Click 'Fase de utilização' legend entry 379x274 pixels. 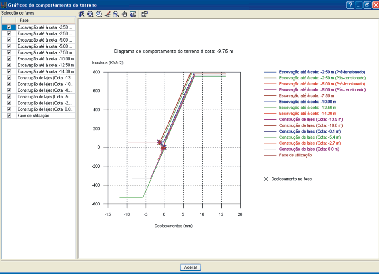pyautogui.click(x=295, y=155)
